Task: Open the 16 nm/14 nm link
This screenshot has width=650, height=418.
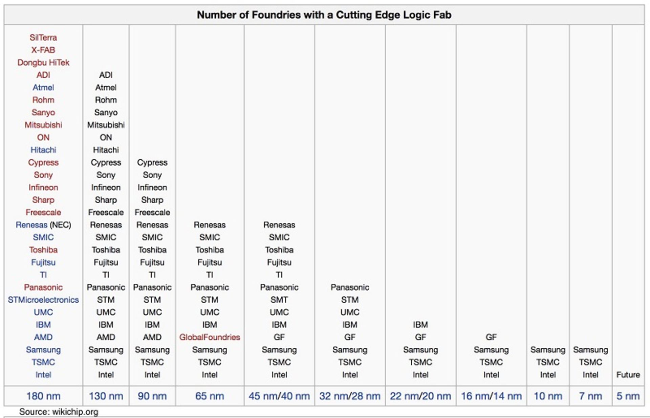Action: (x=491, y=396)
